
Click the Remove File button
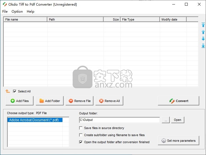[79, 101]
